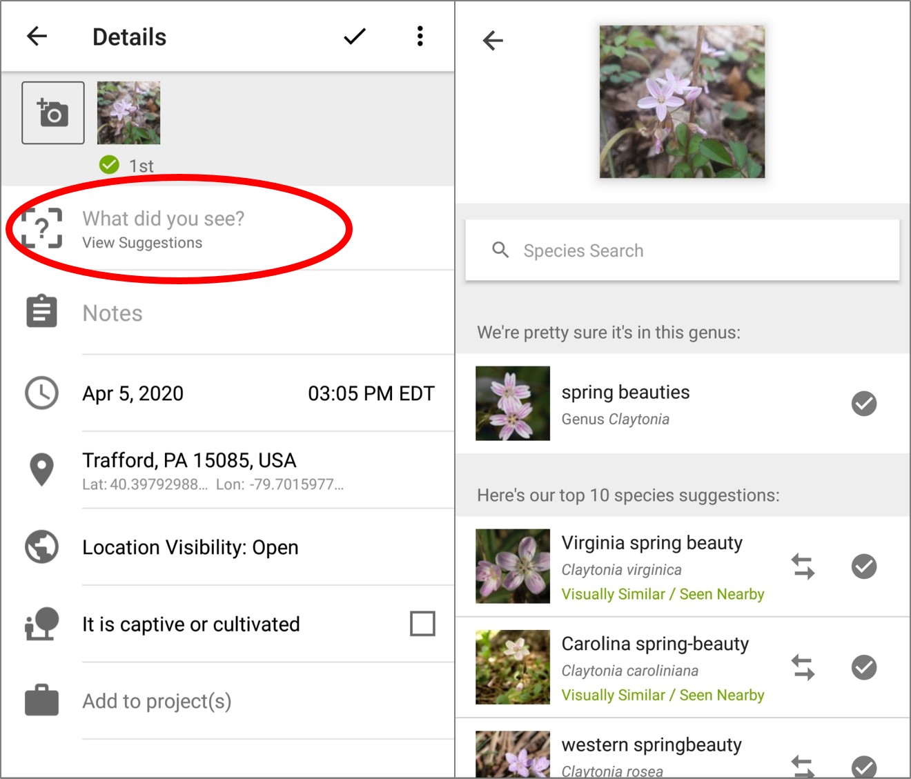The width and height of the screenshot is (911, 779).
Task: Change the date Apr 5, 2020
Action: 133,393
